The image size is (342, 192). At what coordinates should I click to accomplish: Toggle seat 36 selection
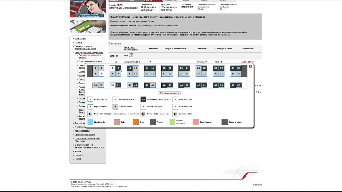coord(239,68)
